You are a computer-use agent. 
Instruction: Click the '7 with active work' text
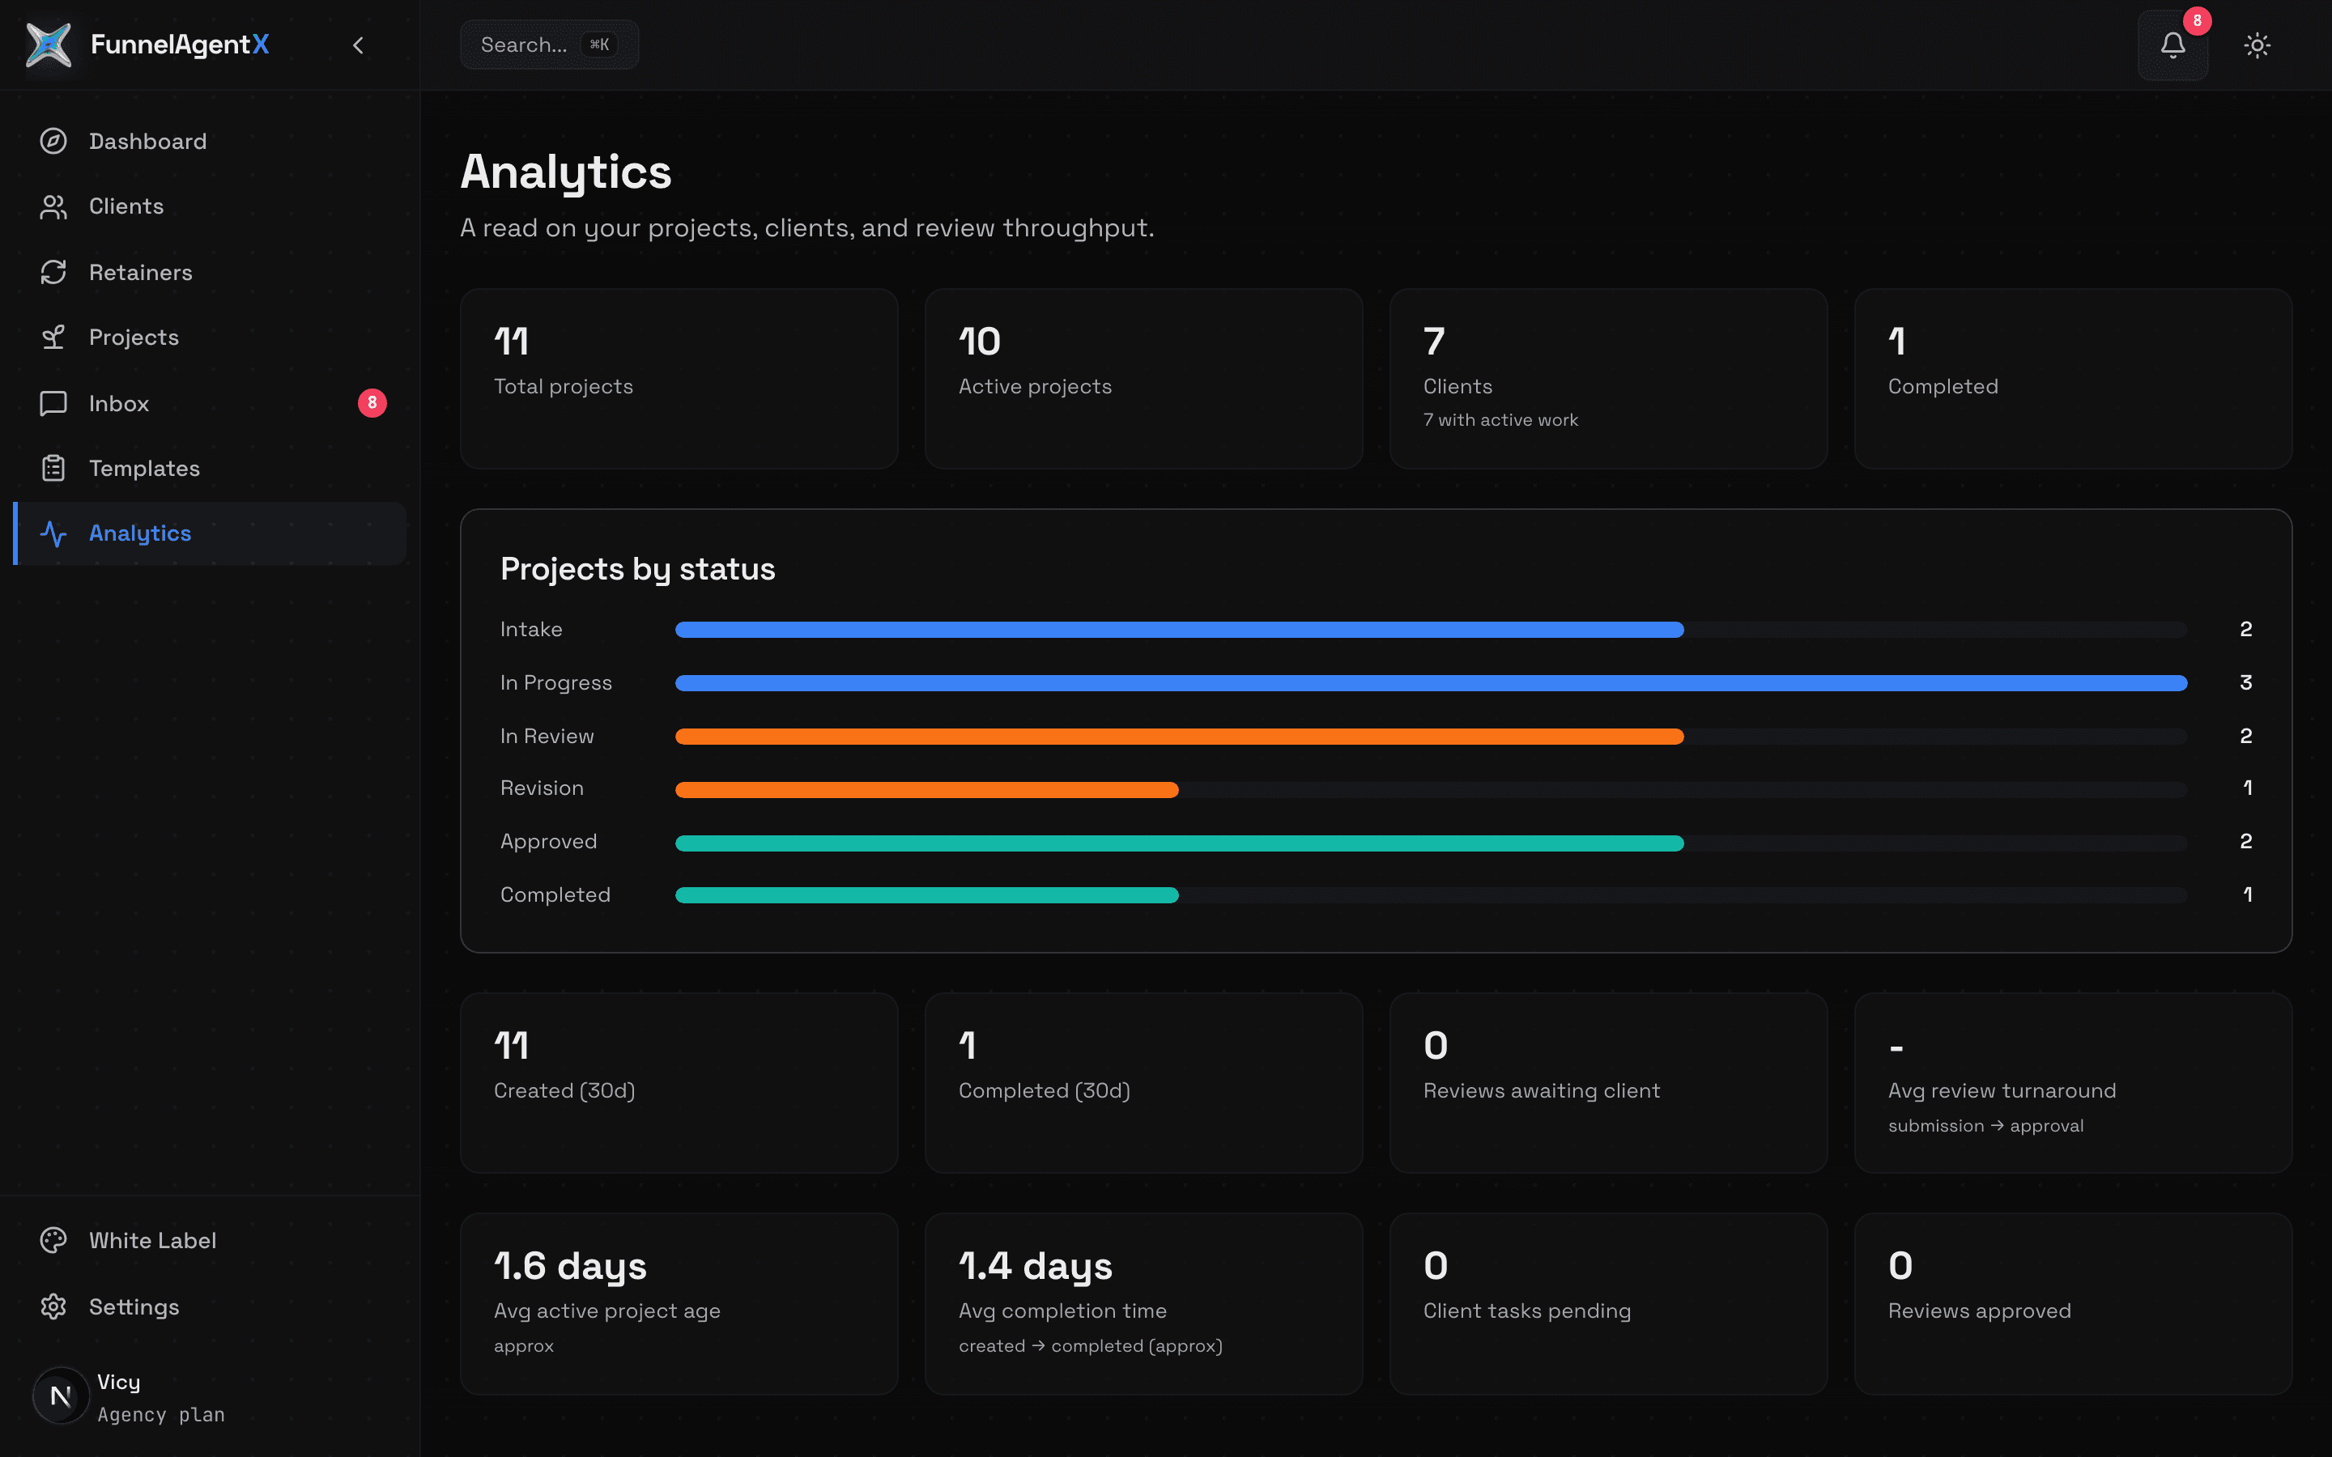(x=1500, y=420)
